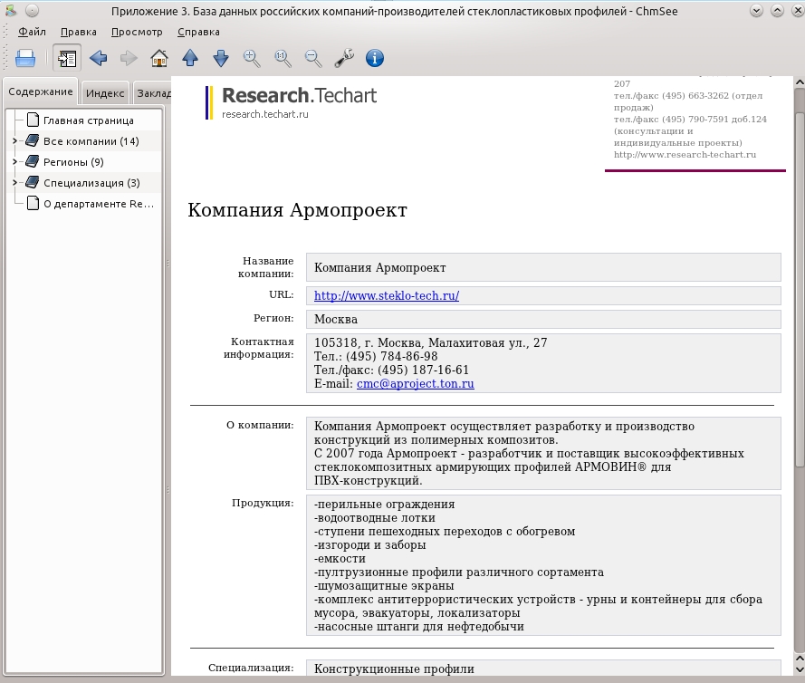Go to next page with down arrow
Image resolution: width=805 pixels, height=683 pixels.
click(x=221, y=58)
